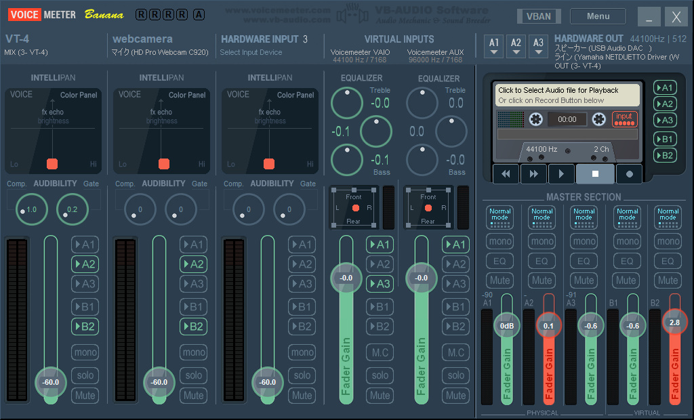Toggle recorder A2 bus assignment
The width and height of the screenshot is (694, 420).
click(x=665, y=104)
